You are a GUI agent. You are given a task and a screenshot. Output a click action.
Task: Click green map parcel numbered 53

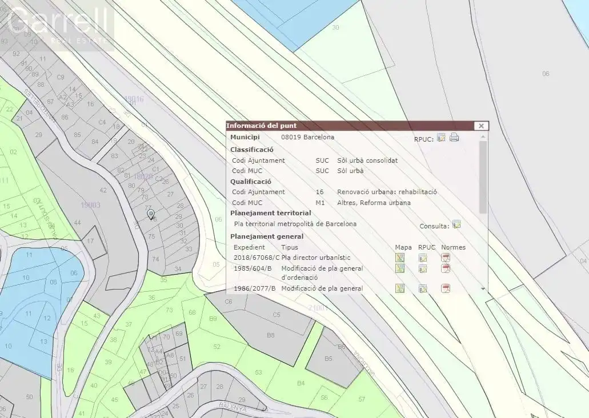(x=258, y=372)
